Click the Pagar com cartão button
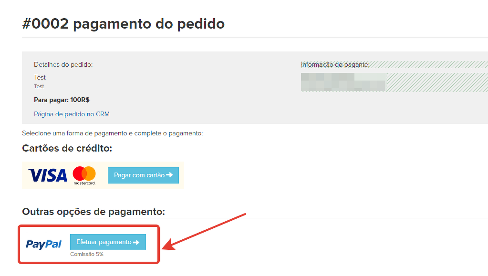Image resolution: width=488 pixels, height=276 pixels. [x=143, y=175]
